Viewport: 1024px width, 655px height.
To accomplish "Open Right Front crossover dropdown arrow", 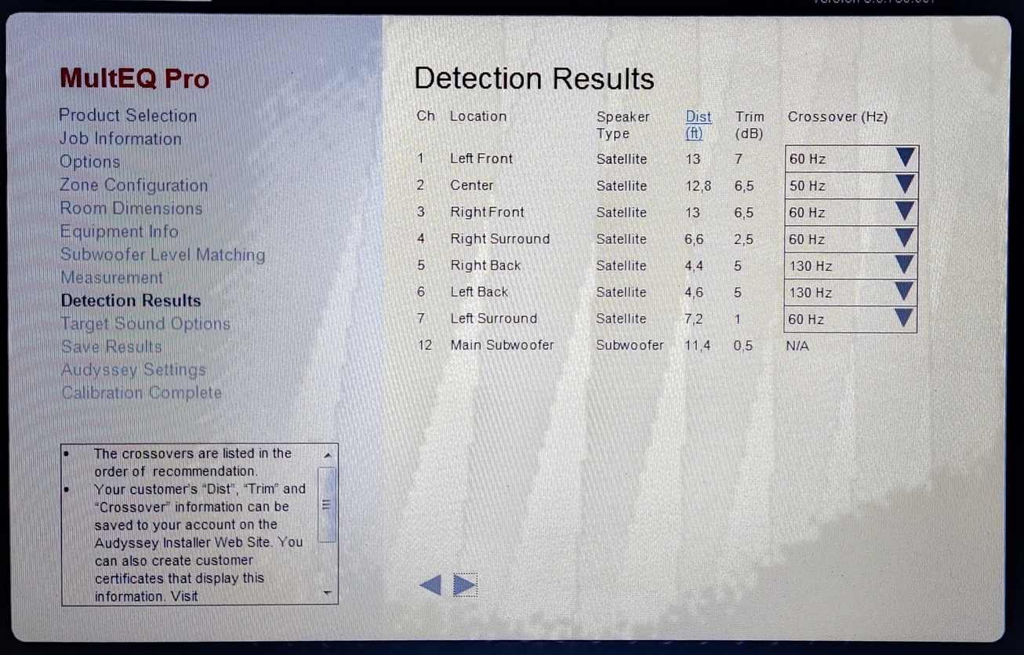I will pyautogui.click(x=905, y=212).
